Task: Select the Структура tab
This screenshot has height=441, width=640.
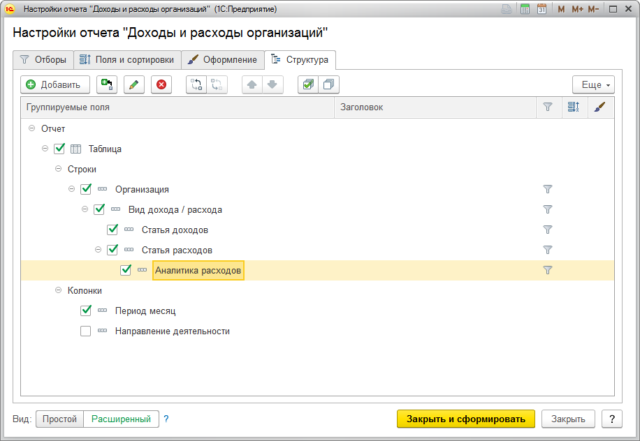Action: pos(300,60)
